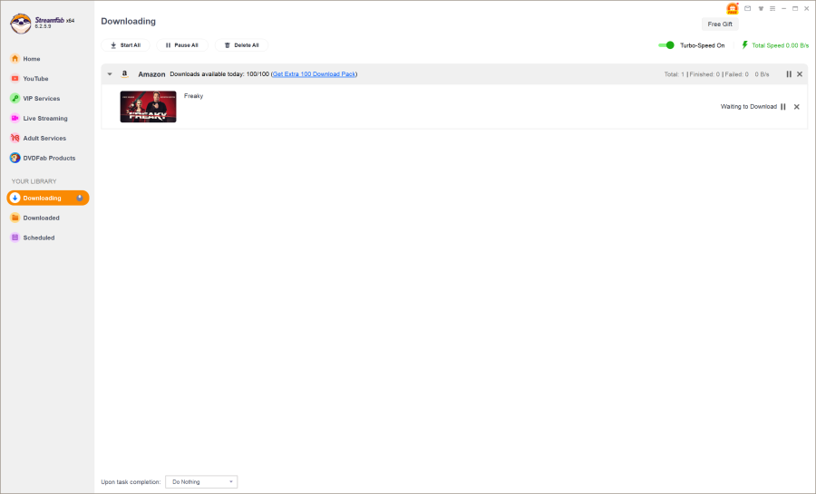Click the Pause All button
The height and width of the screenshot is (494, 816).
point(181,45)
